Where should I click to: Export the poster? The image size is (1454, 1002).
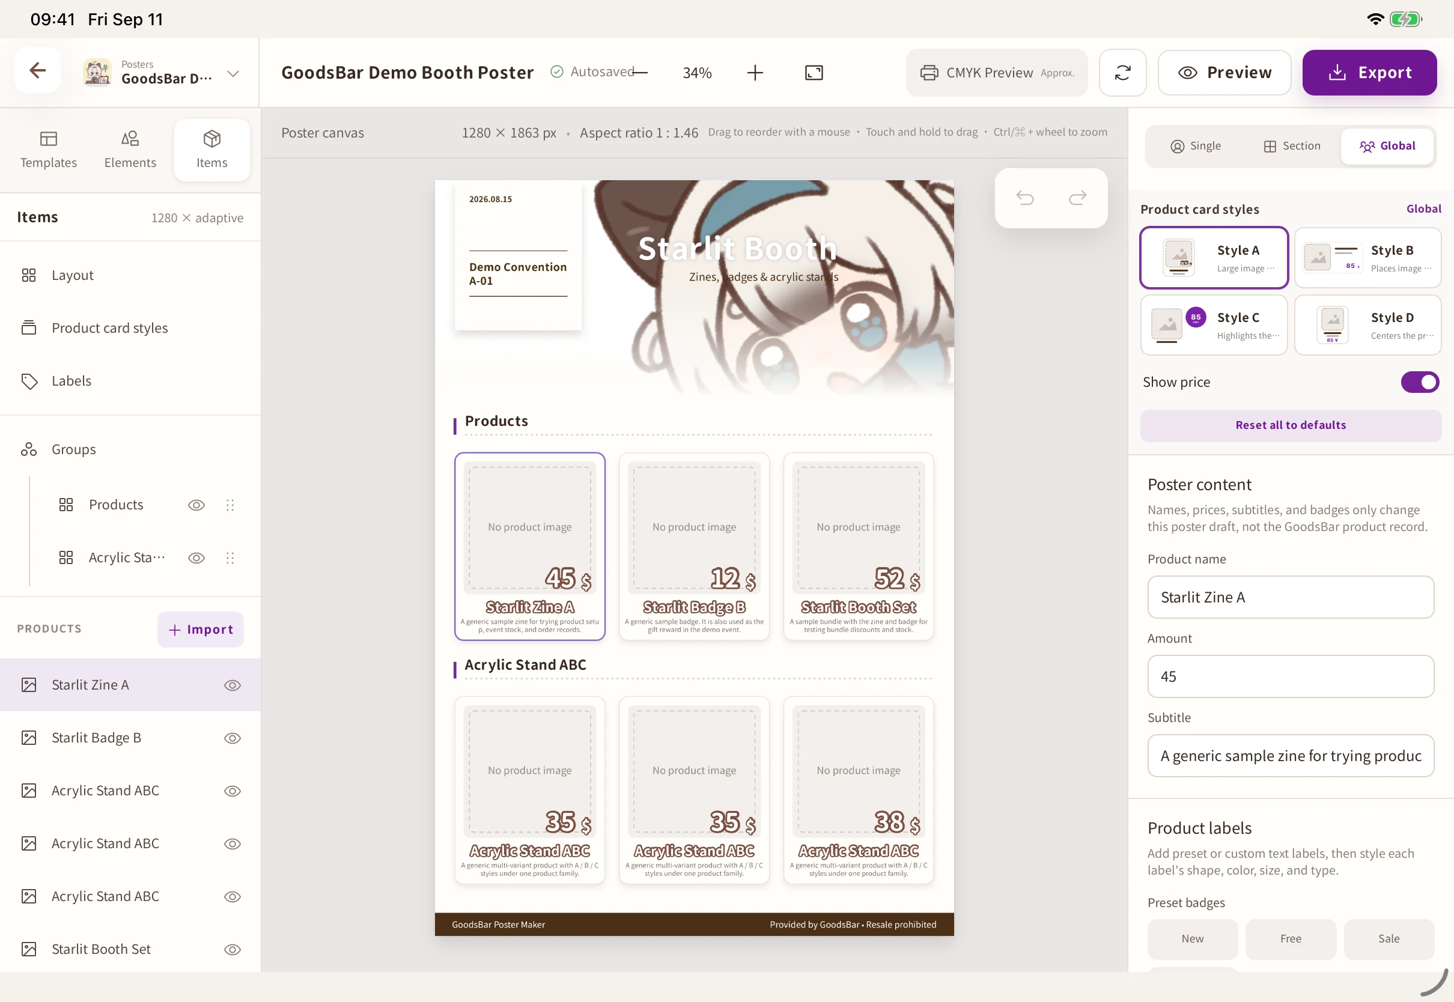click(x=1369, y=73)
